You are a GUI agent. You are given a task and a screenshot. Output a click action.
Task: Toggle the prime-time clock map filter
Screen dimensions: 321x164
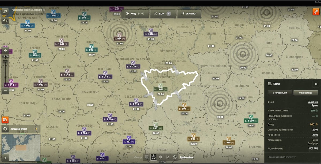pos(154,157)
